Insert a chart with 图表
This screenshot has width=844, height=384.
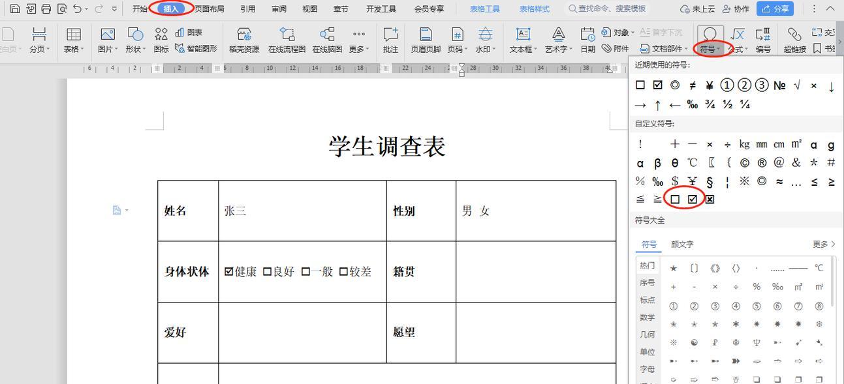189,32
